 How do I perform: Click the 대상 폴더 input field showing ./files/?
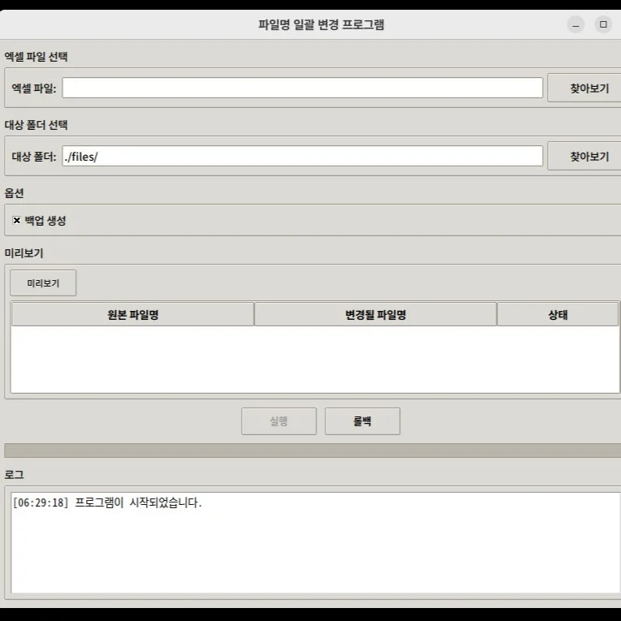[x=302, y=156]
